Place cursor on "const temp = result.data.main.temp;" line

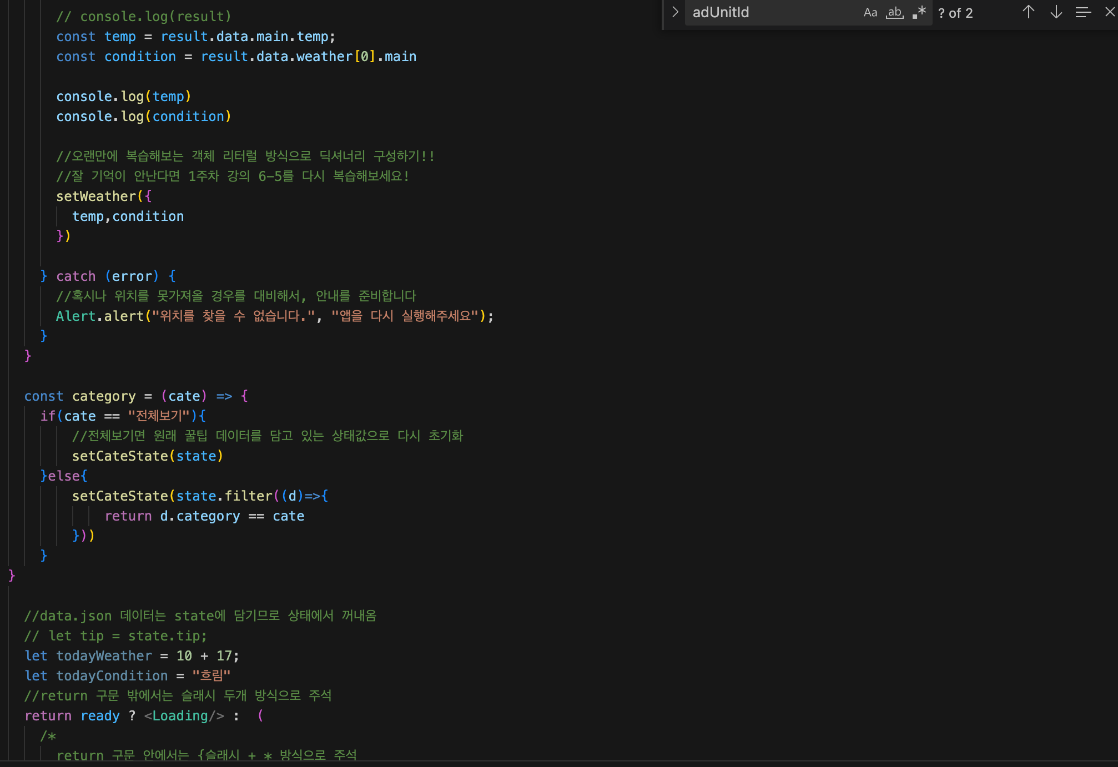196,37
